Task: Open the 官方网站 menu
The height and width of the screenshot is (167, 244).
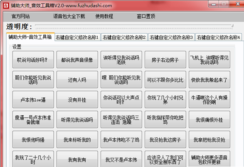Action: pos(20,16)
